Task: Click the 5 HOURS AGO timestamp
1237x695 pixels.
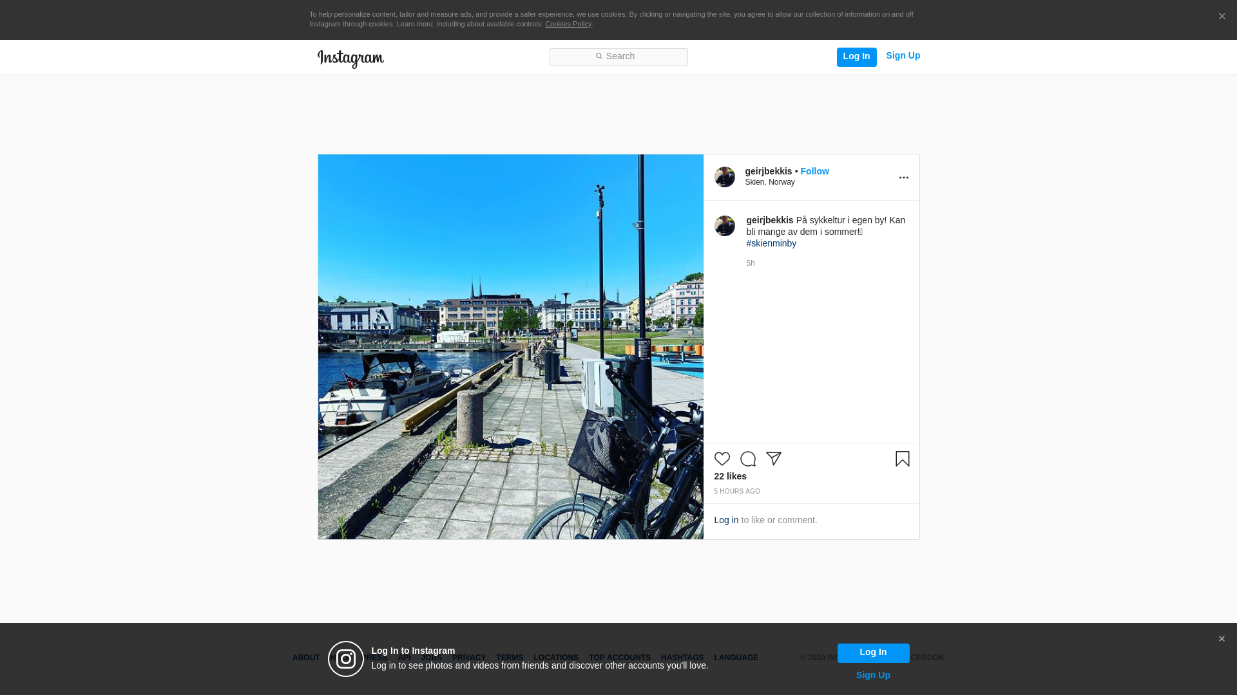Action: 737,492
